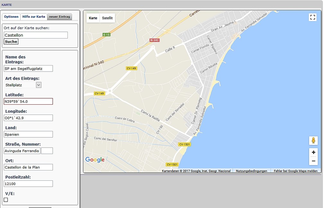Screen dimensions: 329x208
Task: Zoom in on the map
Action: pos(314,152)
